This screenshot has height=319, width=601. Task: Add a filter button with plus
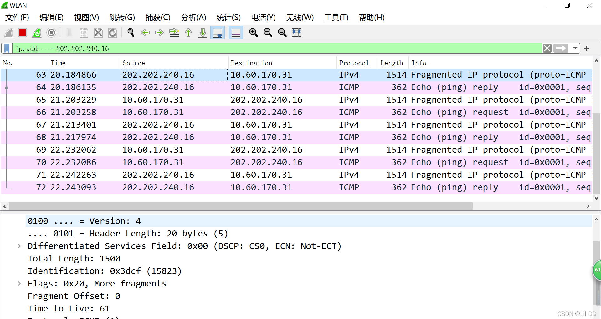(587, 48)
